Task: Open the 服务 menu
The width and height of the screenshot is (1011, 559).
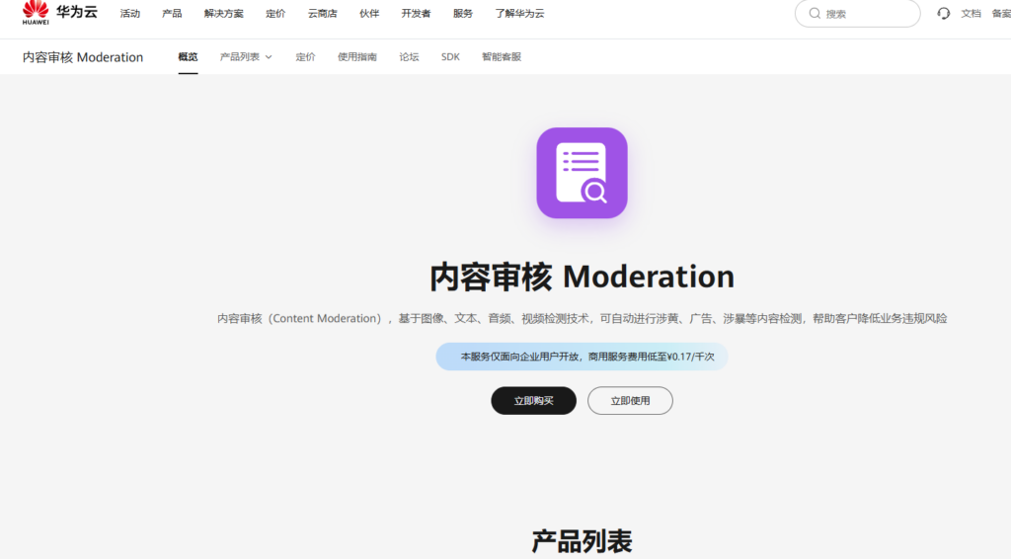Action: pos(462,14)
